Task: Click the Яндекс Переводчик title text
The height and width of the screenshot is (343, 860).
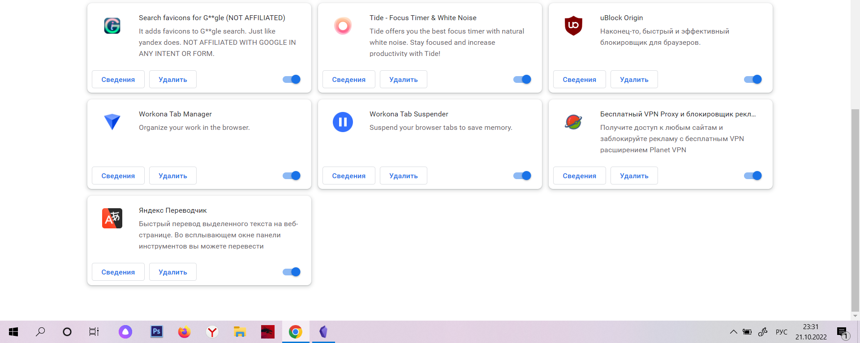Action: point(172,210)
